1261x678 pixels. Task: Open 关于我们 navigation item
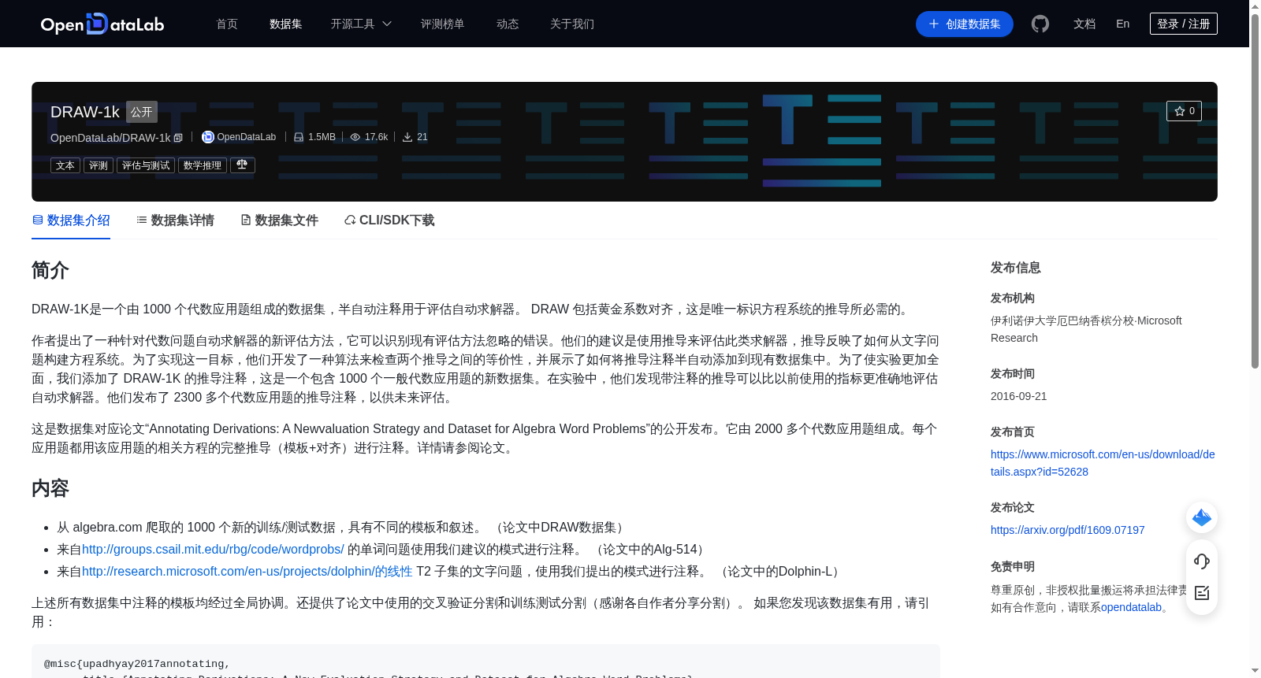[572, 24]
